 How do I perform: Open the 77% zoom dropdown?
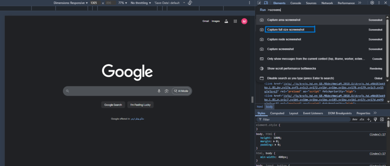click(123, 3)
